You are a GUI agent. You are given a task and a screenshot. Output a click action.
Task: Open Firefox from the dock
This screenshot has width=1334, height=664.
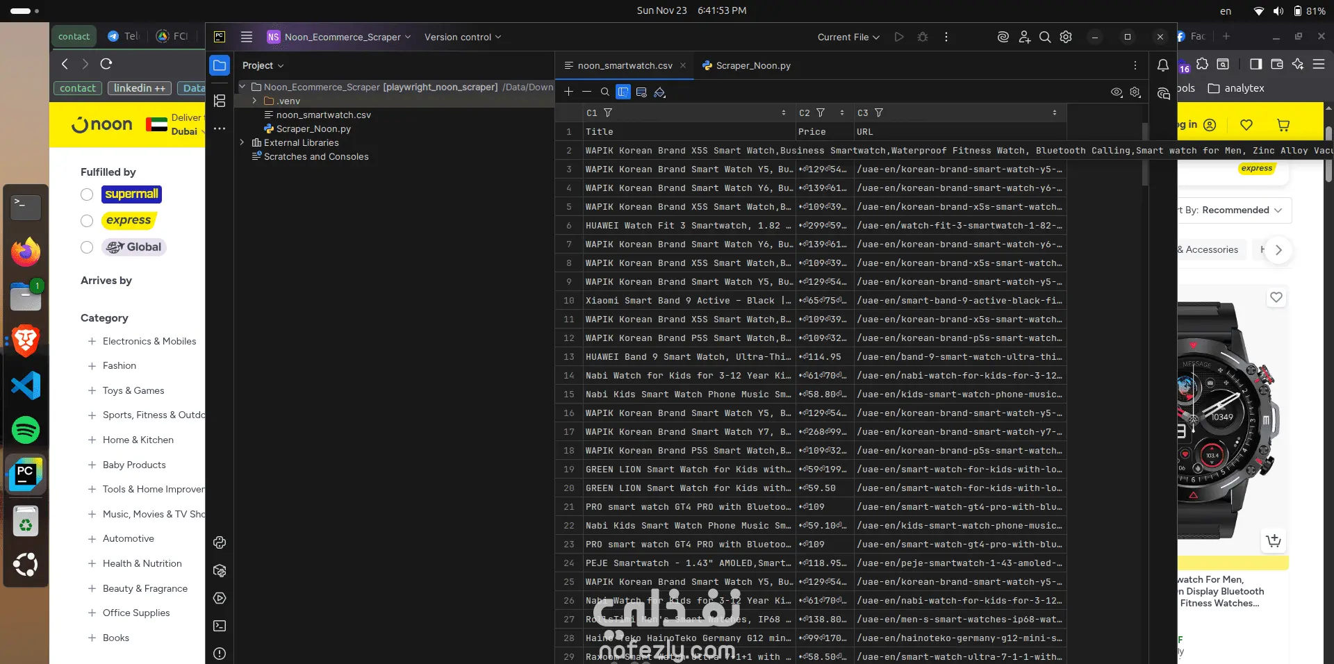[26, 251]
